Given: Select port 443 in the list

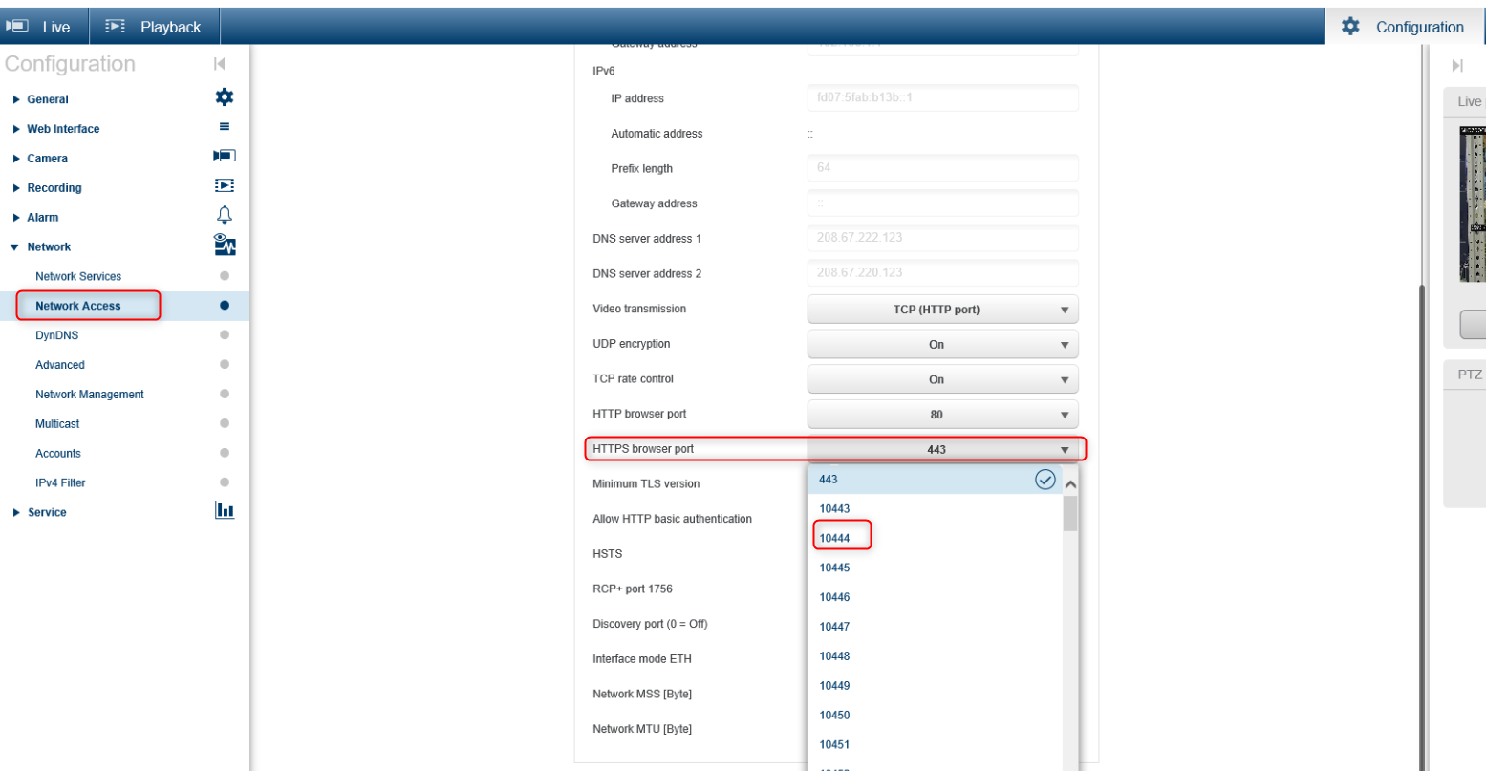Looking at the screenshot, I should point(935,480).
